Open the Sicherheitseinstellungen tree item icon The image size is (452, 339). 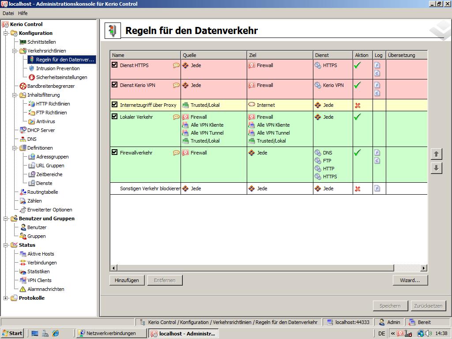(32, 77)
